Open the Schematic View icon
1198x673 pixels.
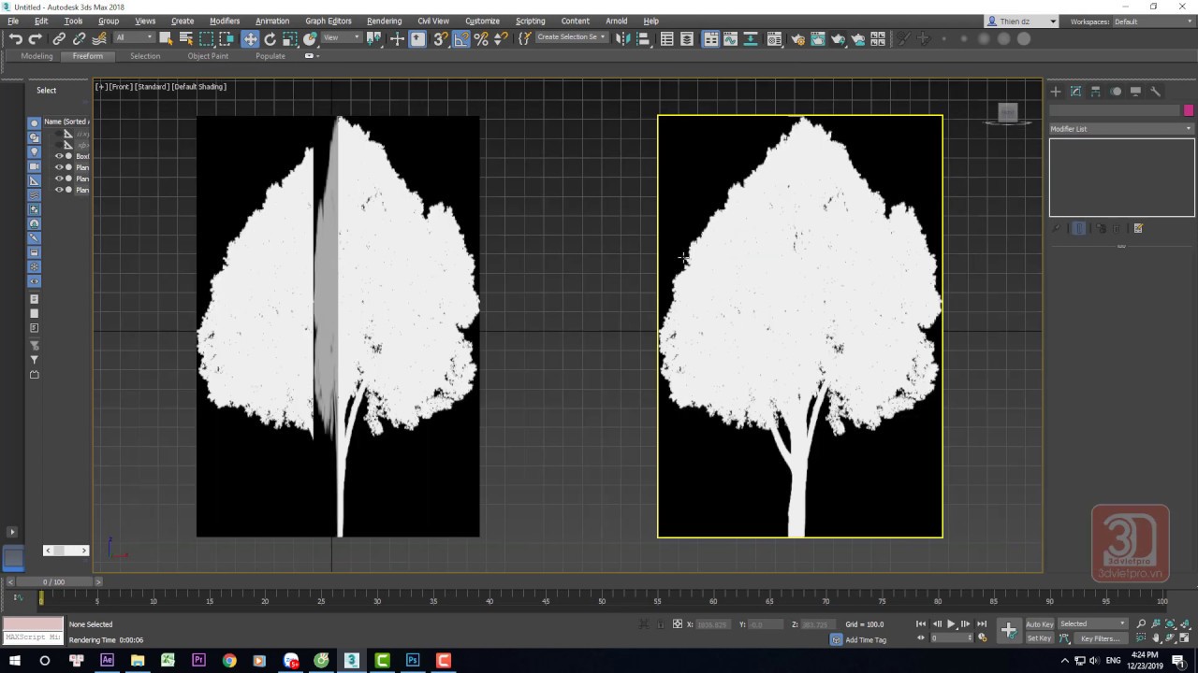(750, 38)
